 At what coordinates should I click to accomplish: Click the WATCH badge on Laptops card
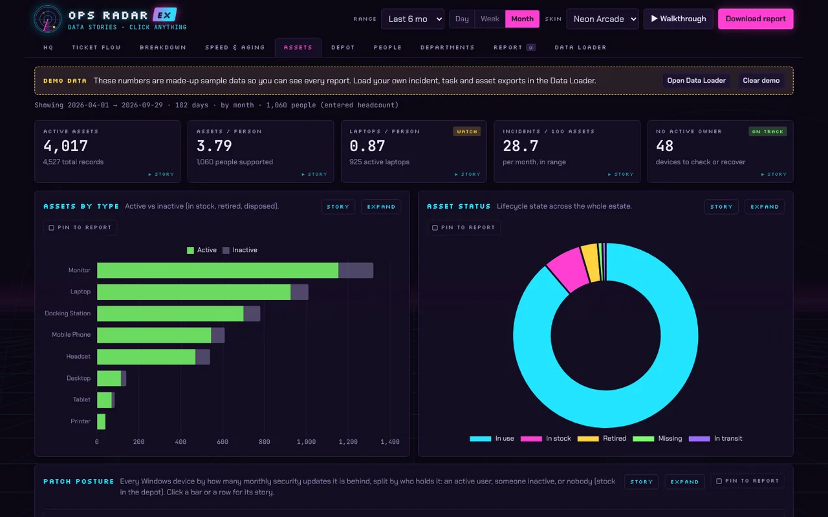(467, 132)
